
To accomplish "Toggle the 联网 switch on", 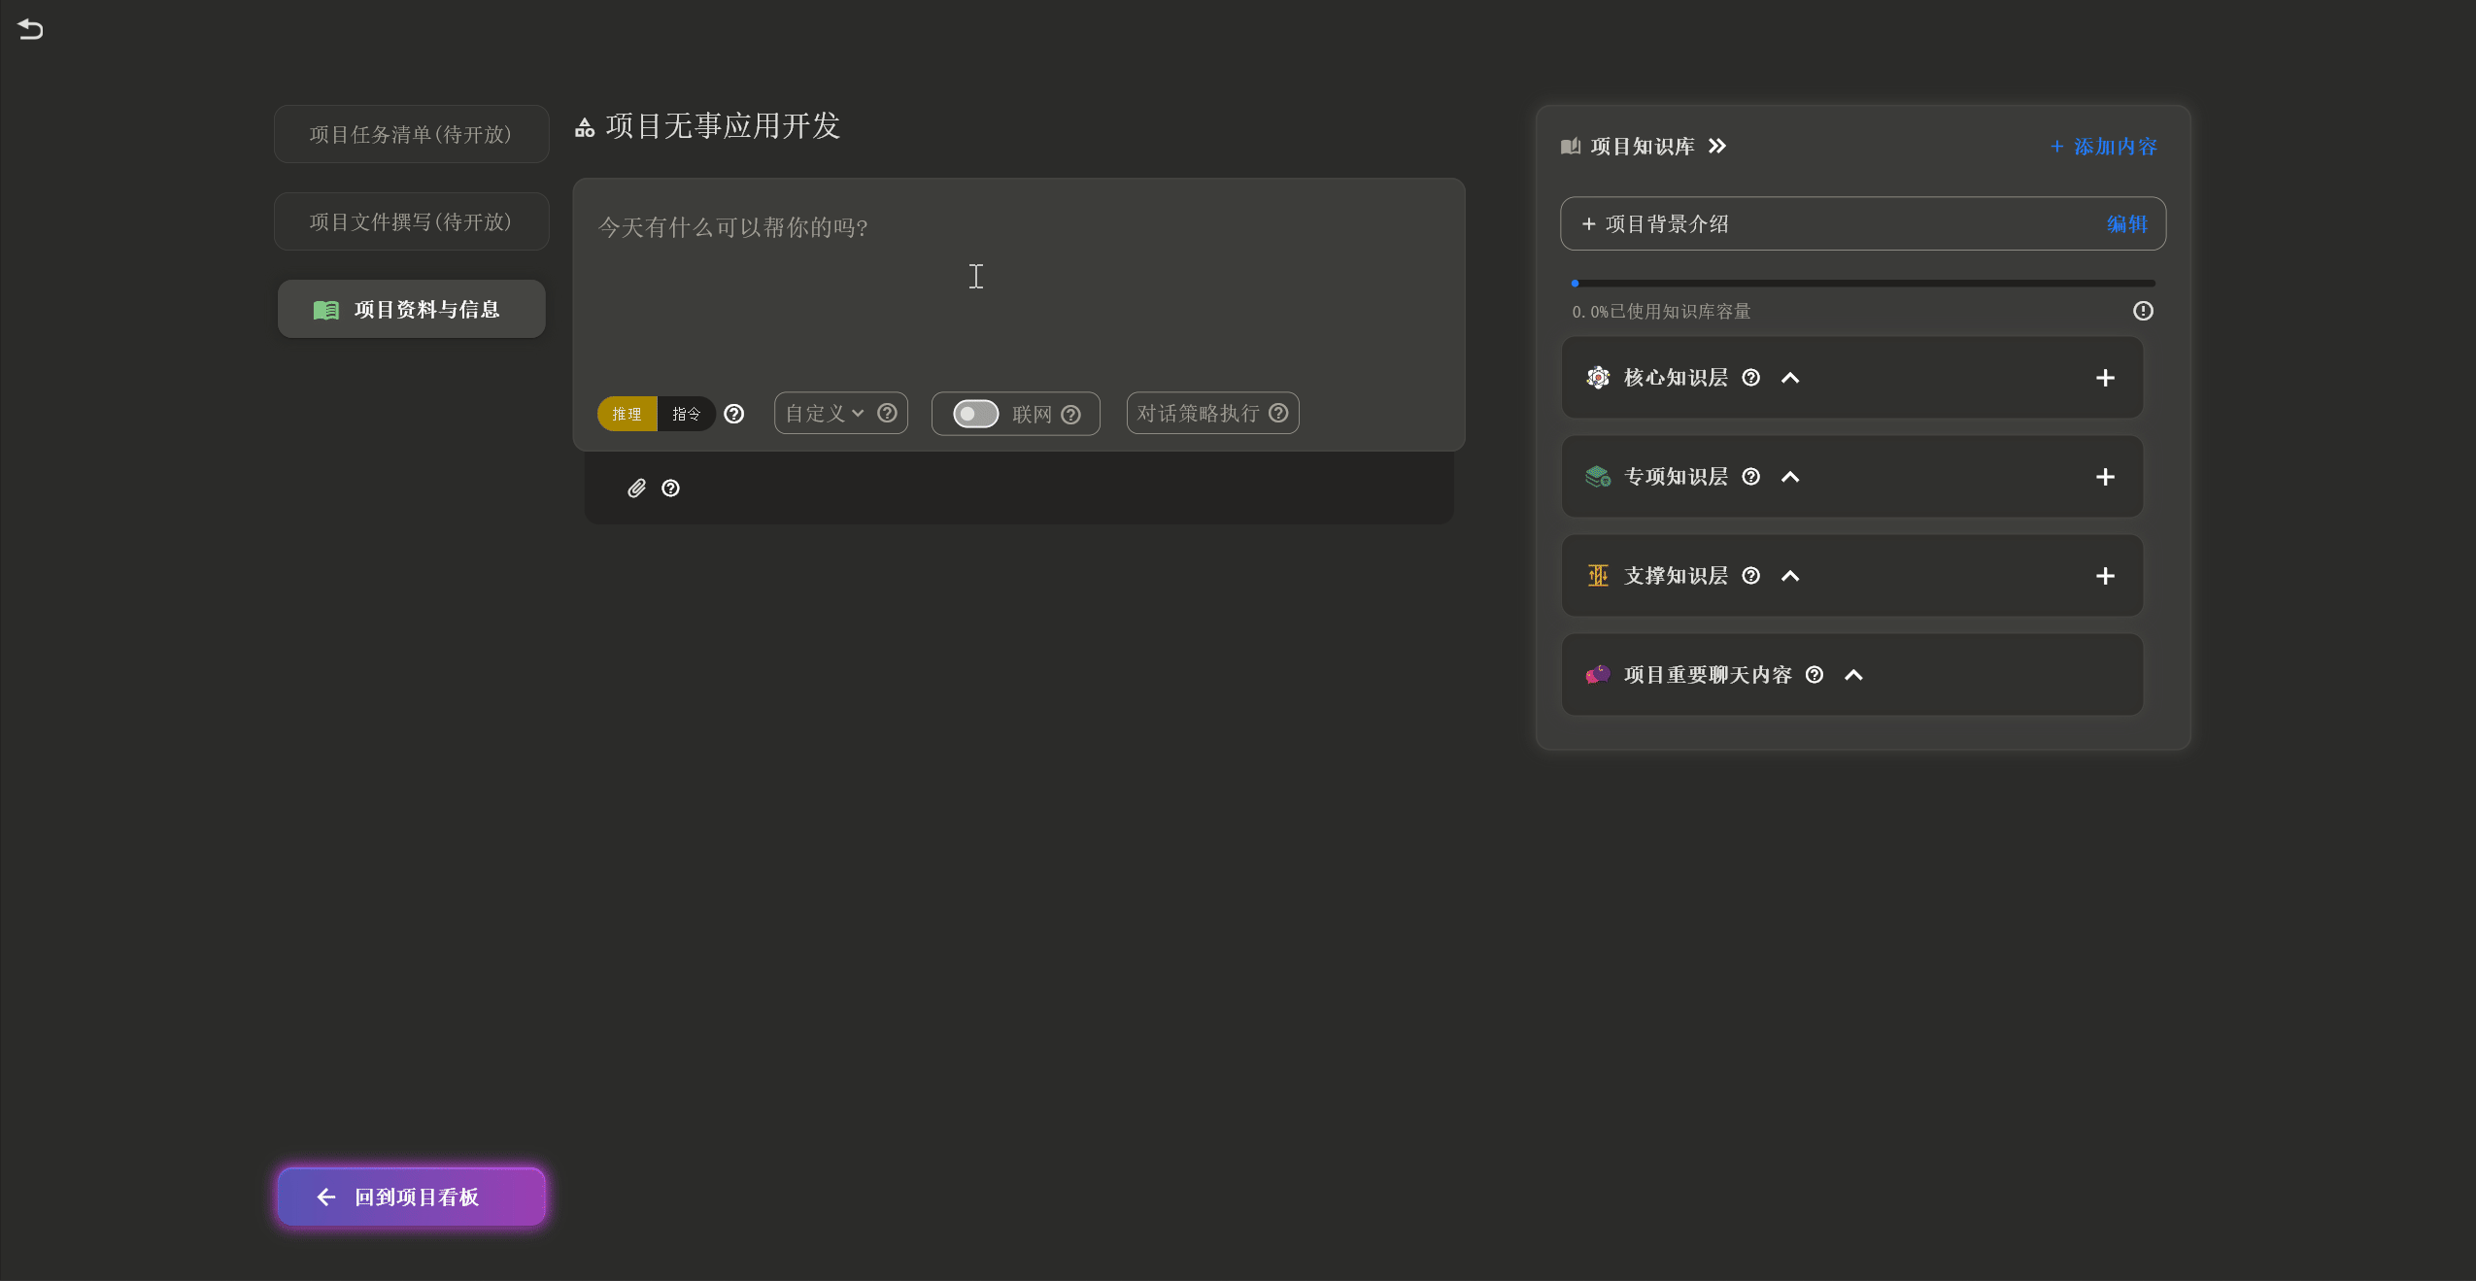I will click(x=975, y=414).
